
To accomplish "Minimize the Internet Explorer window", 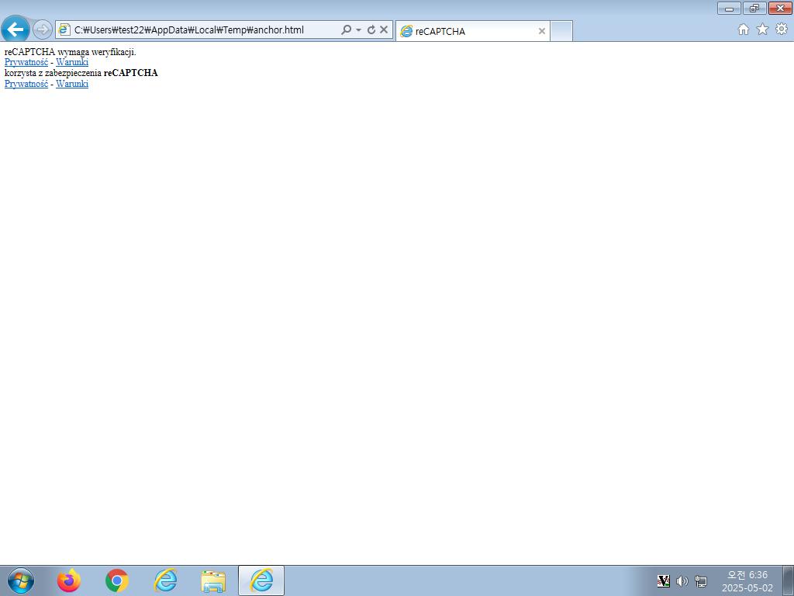I will point(729,8).
